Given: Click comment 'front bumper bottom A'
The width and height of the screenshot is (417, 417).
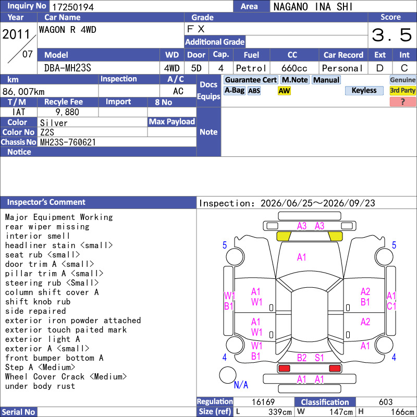Looking at the screenshot, I should tap(54, 358).
